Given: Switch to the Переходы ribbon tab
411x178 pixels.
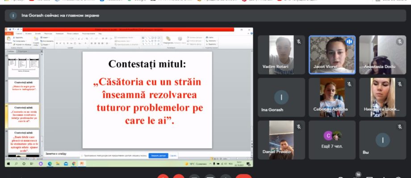Looking at the screenshot, I should pos(48,34).
